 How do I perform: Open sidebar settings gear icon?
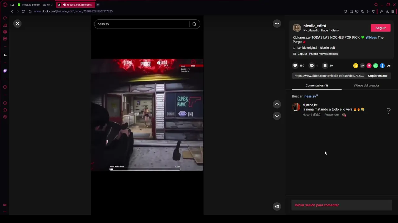[5, 117]
